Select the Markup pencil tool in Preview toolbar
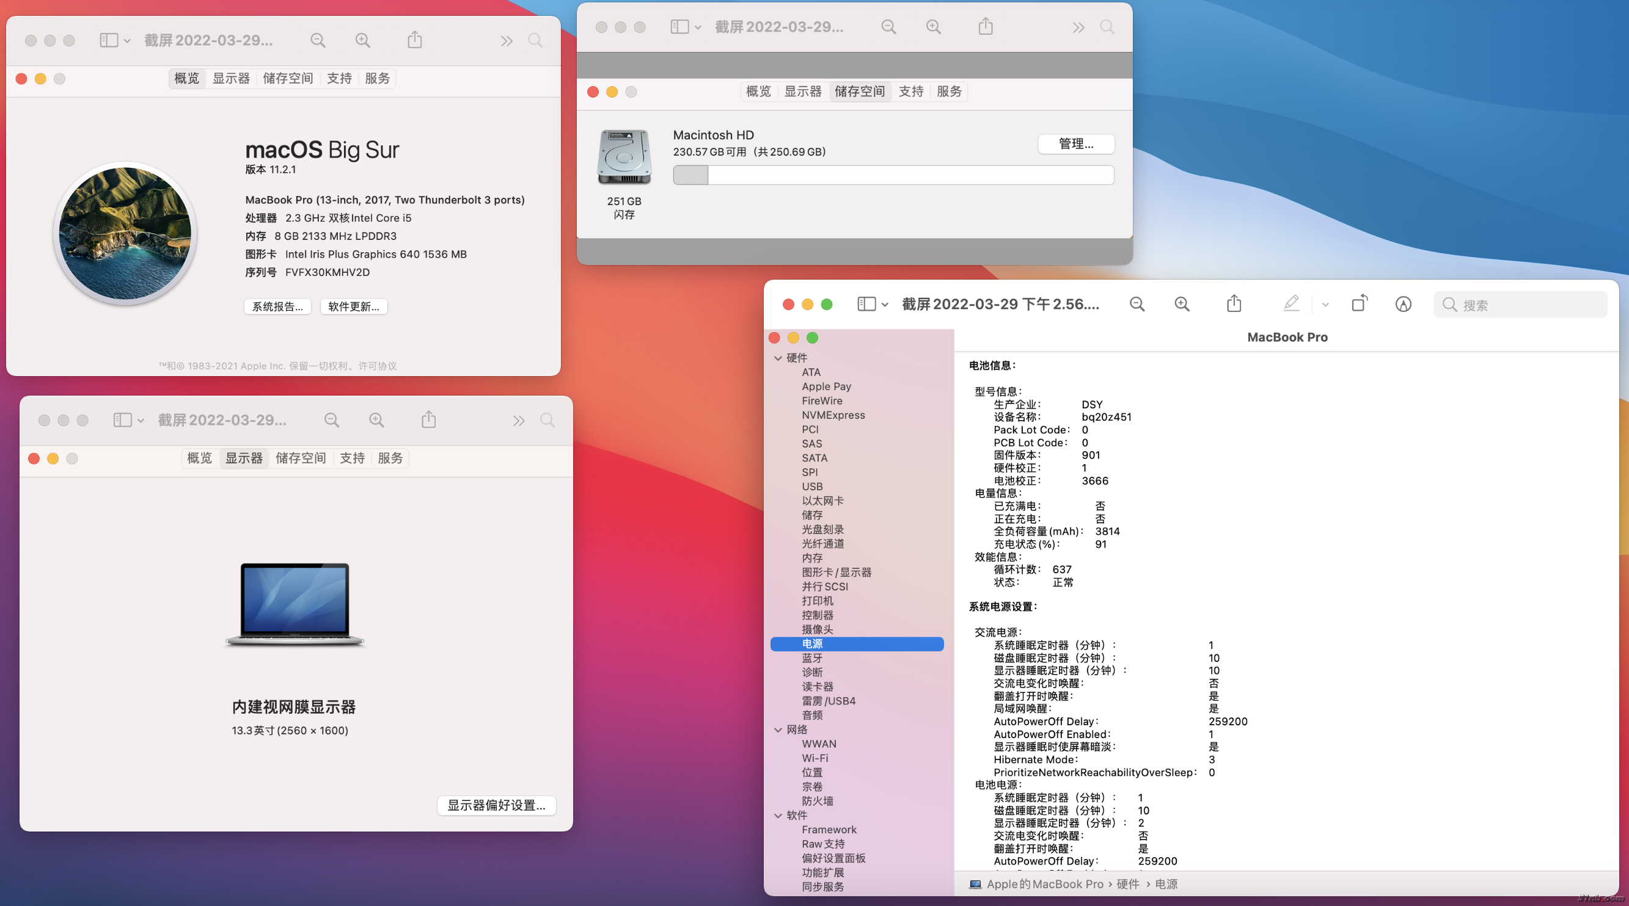The height and width of the screenshot is (906, 1629). click(1291, 303)
